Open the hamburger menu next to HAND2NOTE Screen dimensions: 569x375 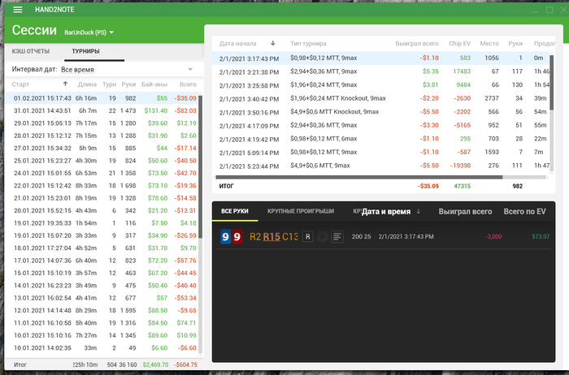18,10
